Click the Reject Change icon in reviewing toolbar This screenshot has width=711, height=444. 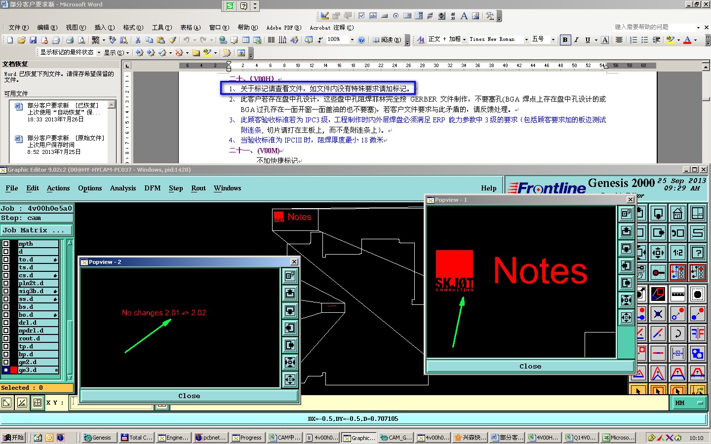click(179, 52)
